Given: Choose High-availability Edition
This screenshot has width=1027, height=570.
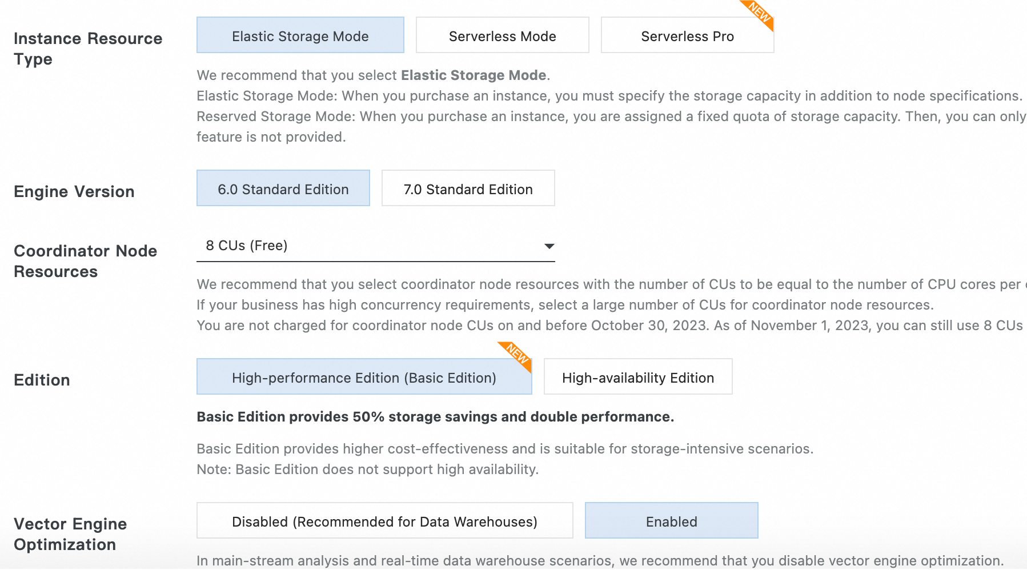Looking at the screenshot, I should click(x=637, y=377).
